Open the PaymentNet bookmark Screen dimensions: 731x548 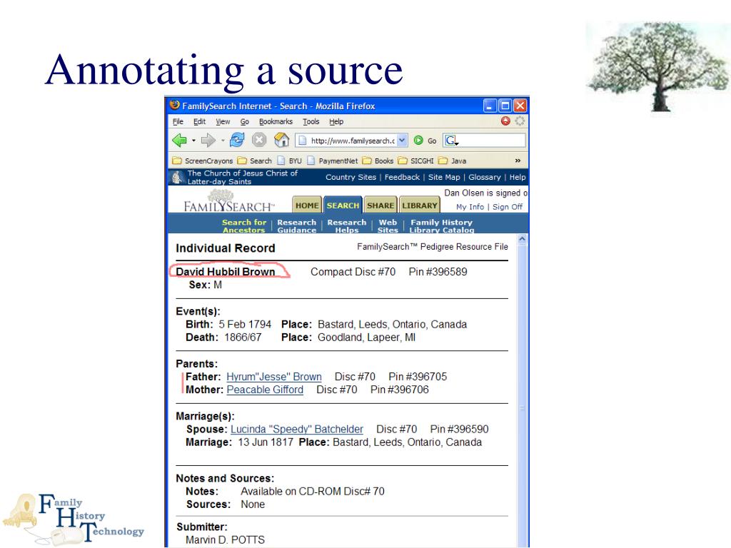(333, 161)
